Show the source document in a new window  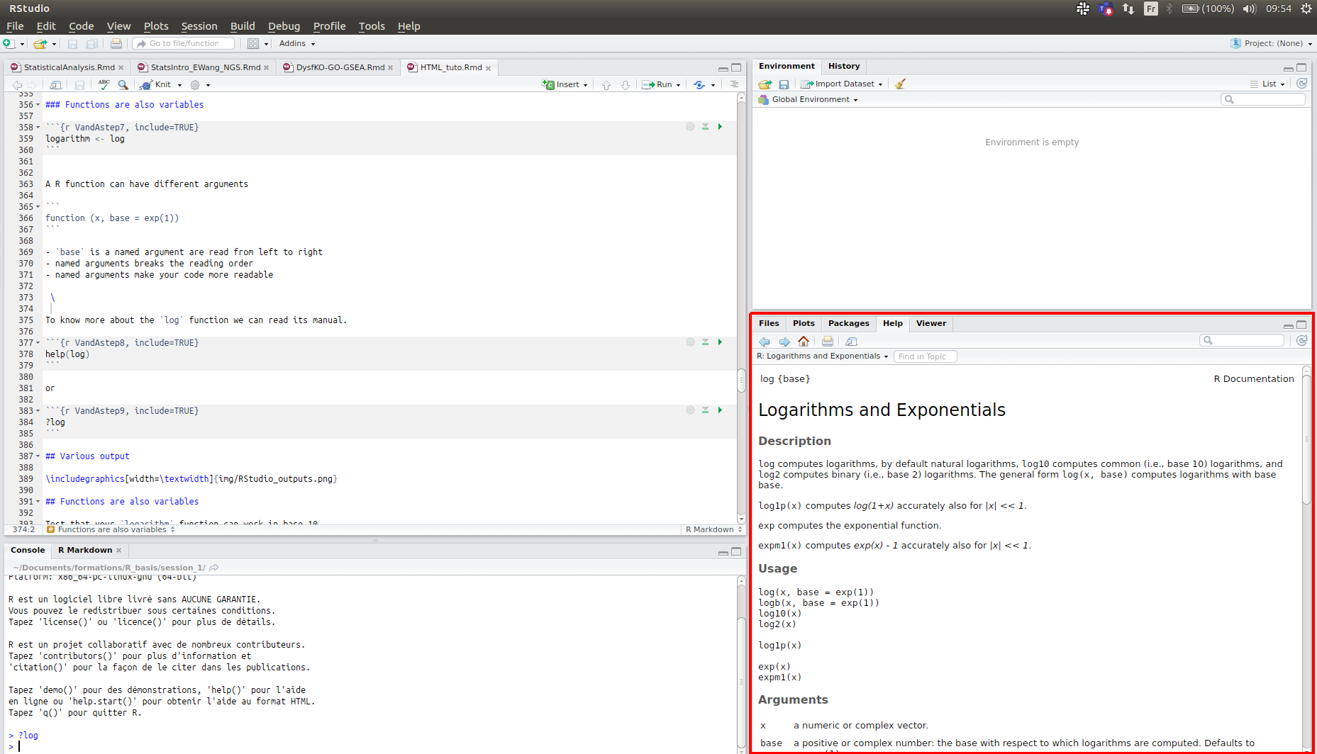point(55,85)
